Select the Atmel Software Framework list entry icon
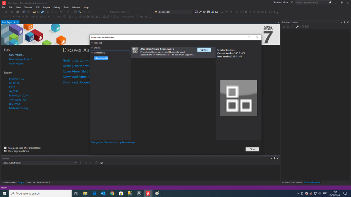This screenshot has width=351, height=197. tap(135, 51)
